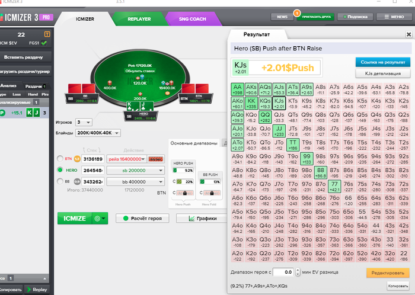Select the HERO player radio button

pyautogui.click(x=60, y=170)
